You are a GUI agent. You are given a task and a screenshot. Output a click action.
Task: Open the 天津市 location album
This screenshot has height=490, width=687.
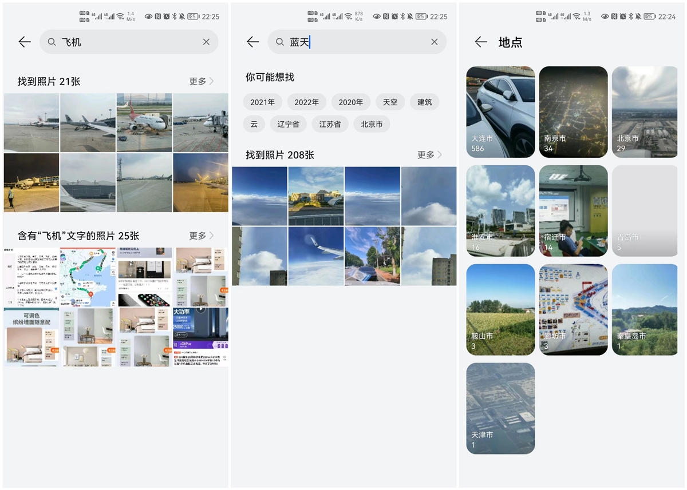pos(500,408)
